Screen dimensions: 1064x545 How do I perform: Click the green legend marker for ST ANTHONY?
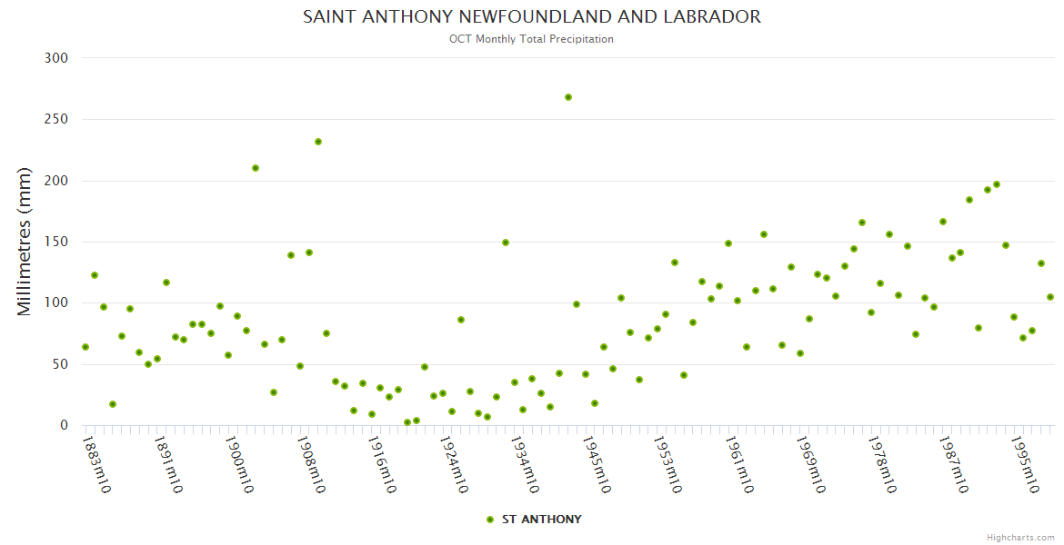pyautogui.click(x=490, y=520)
